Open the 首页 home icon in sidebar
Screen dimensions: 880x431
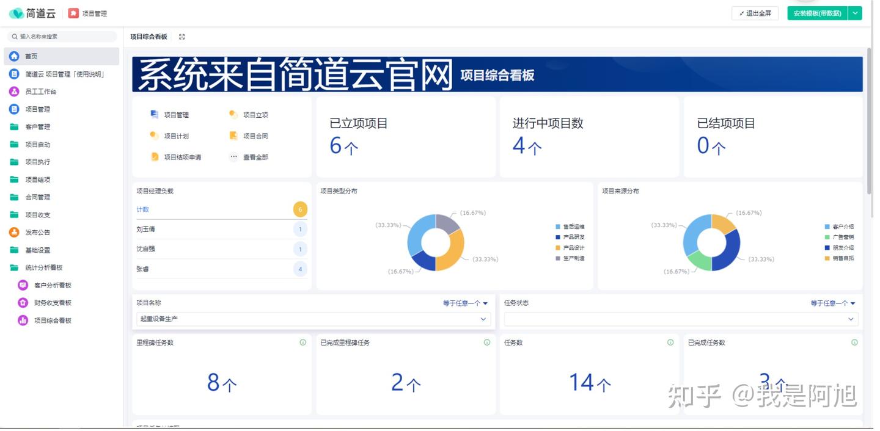(14, 56)
